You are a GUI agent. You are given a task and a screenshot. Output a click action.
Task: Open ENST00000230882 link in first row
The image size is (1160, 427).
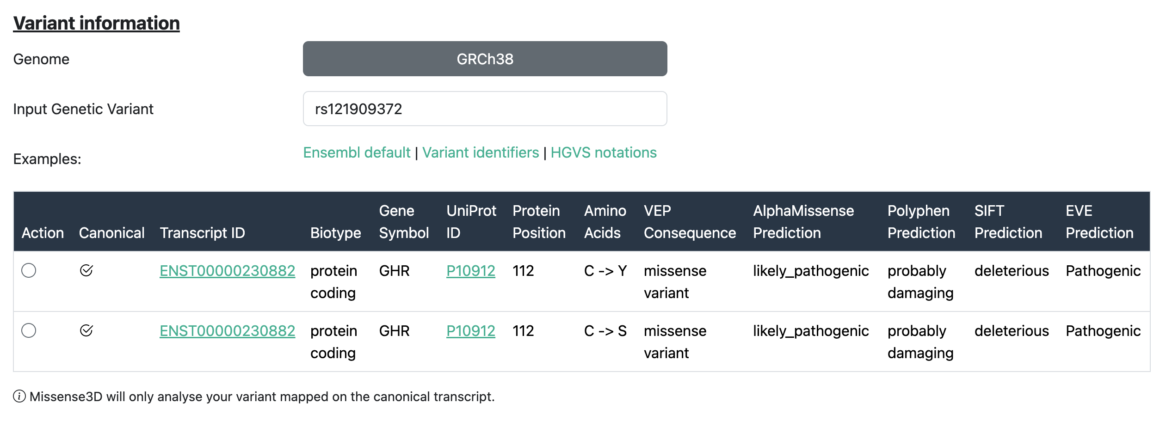pyautogui.click(x=227, y=271)
